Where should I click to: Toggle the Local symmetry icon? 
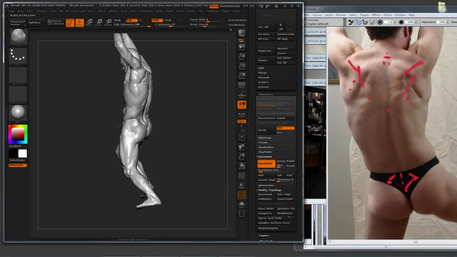[241, 104]
